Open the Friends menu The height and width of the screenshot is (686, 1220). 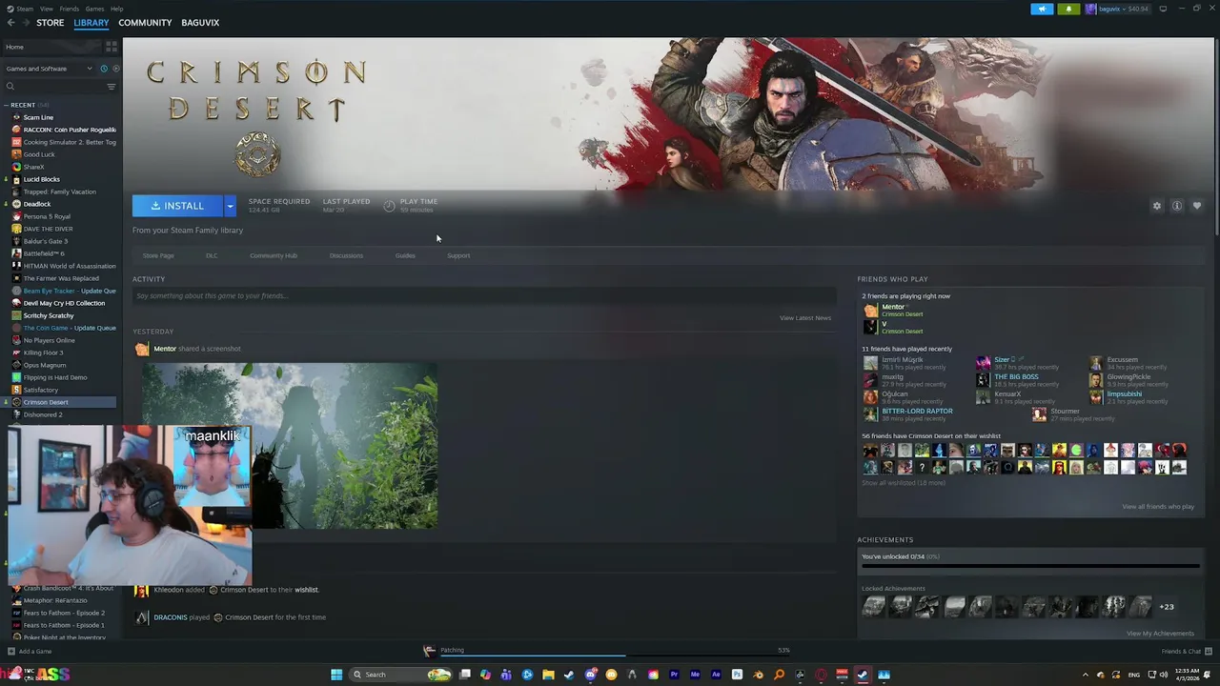point(70,9)
